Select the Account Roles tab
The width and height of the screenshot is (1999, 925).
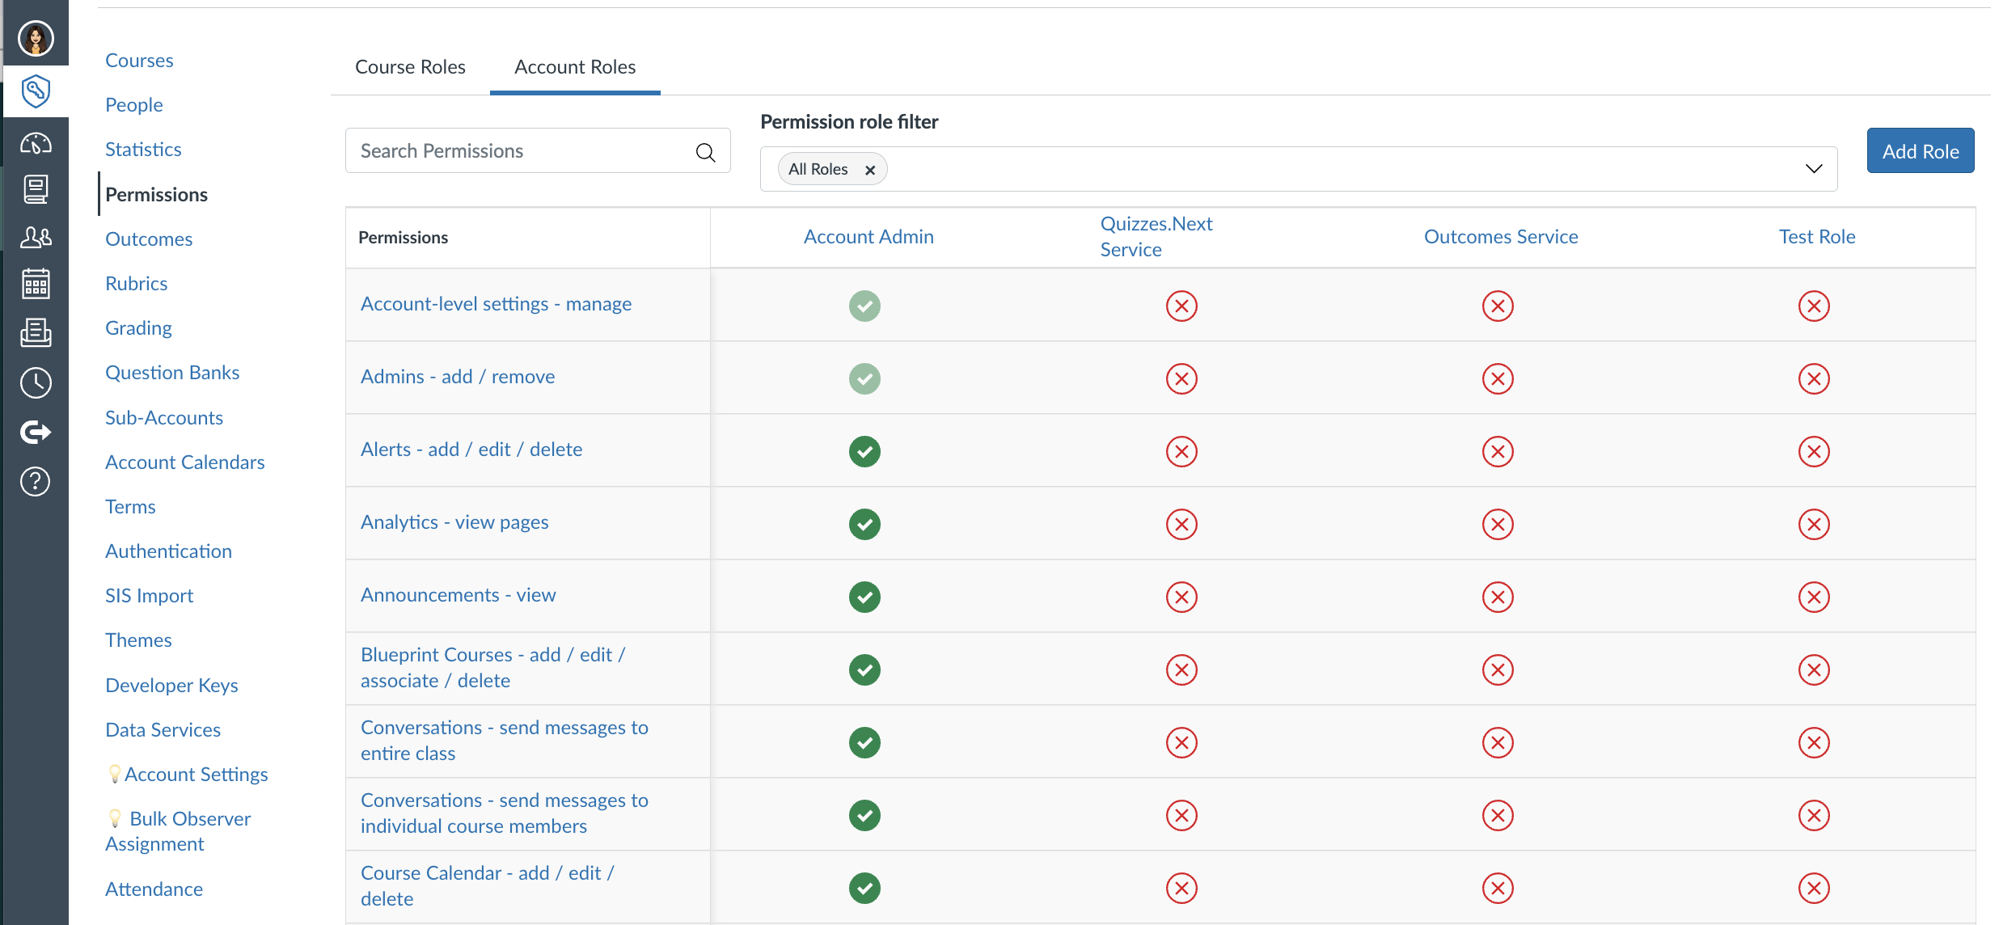point(575,67)
